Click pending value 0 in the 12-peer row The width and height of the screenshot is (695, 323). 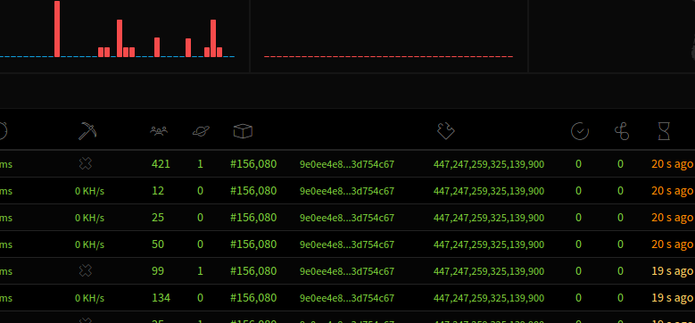201,191
